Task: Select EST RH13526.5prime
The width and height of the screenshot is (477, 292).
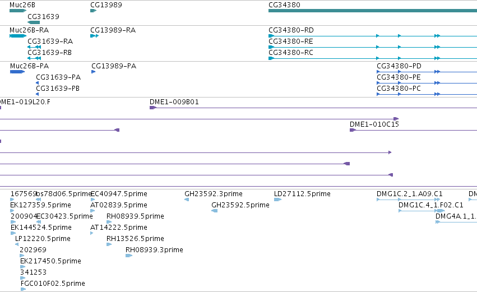Action: [x=109, y=244]
